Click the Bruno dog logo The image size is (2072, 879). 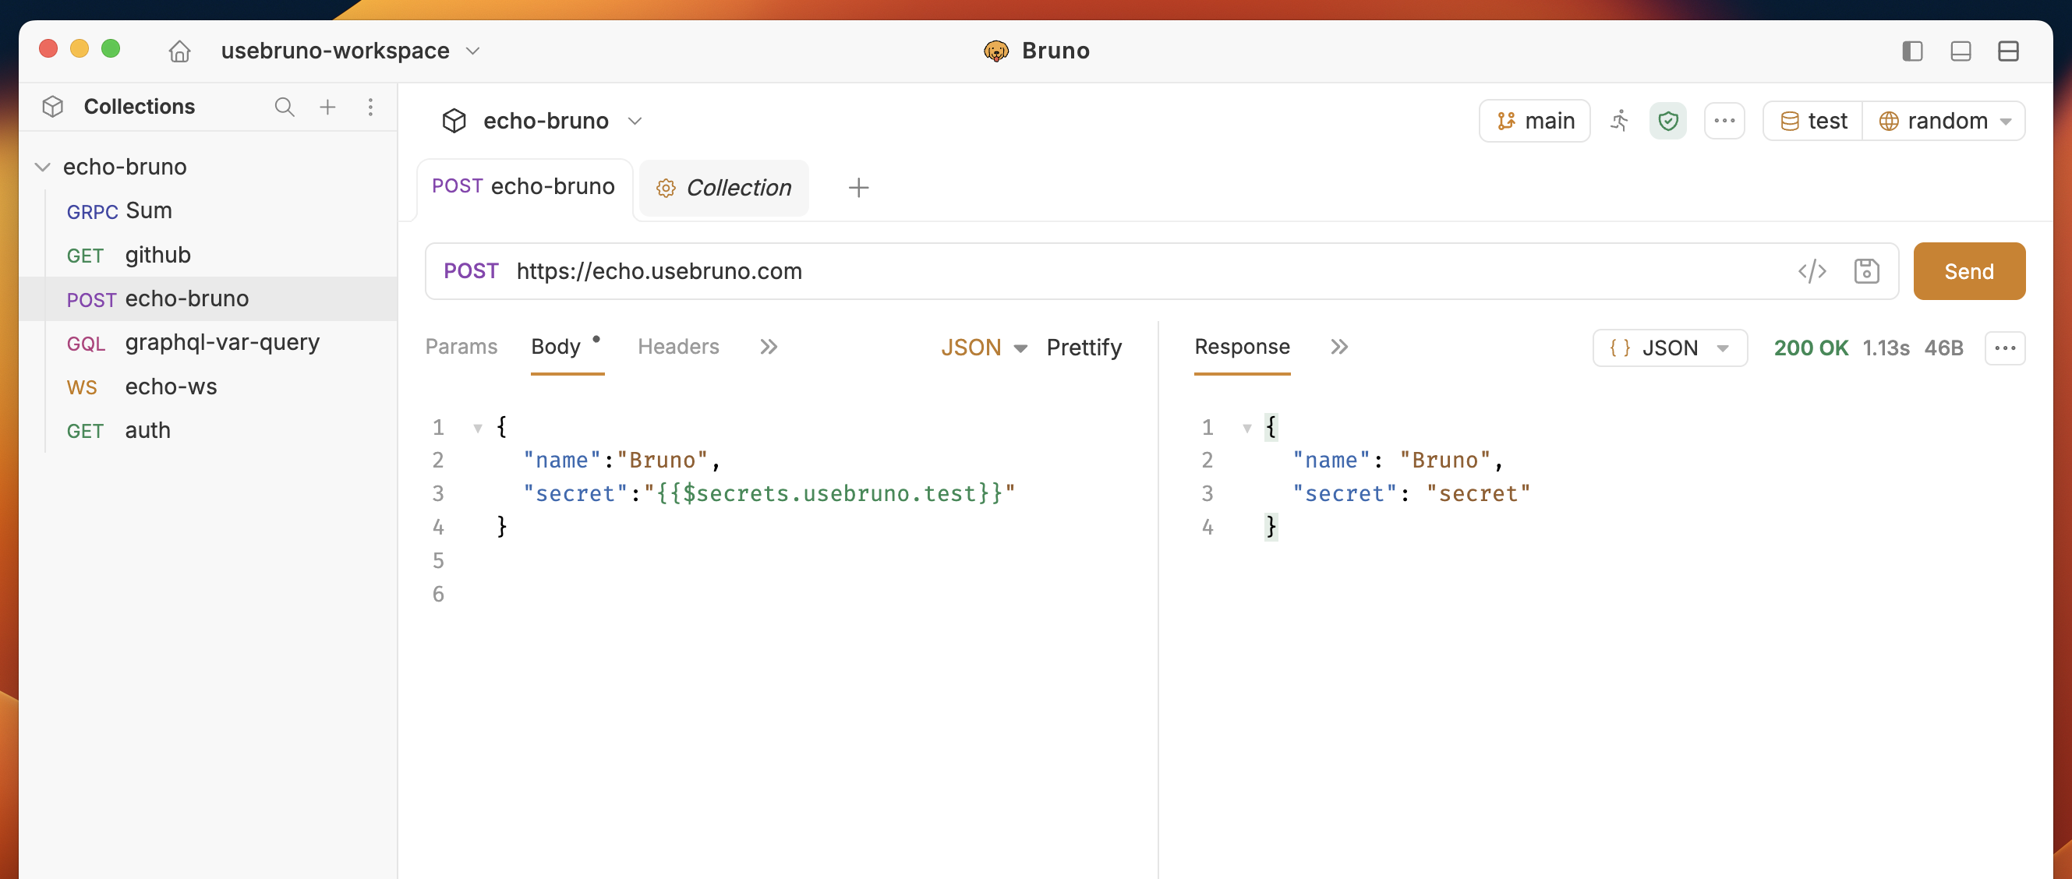pyautogui.click(x=995, y=51)
